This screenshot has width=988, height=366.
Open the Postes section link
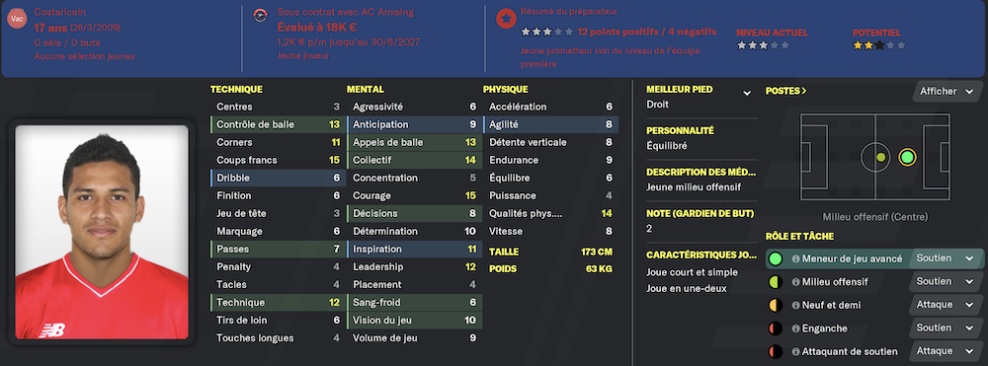(x=785, y=91)
